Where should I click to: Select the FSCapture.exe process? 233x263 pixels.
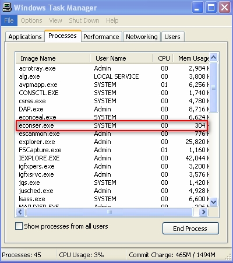112,150
